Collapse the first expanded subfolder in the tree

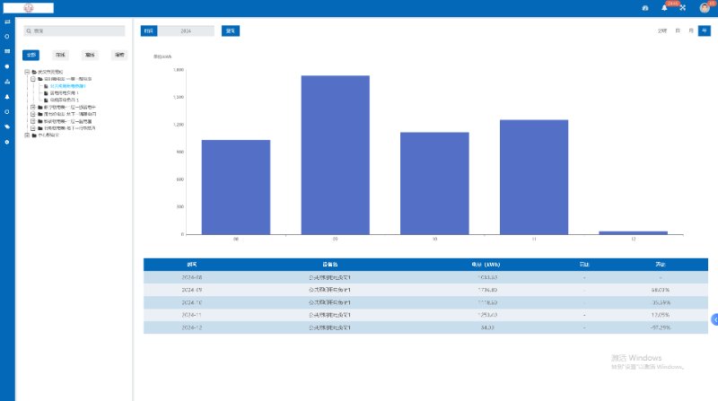point(33,79)
